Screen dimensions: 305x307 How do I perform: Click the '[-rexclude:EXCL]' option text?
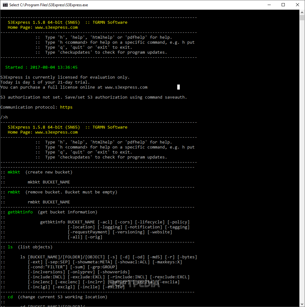[x=170, y=277]
